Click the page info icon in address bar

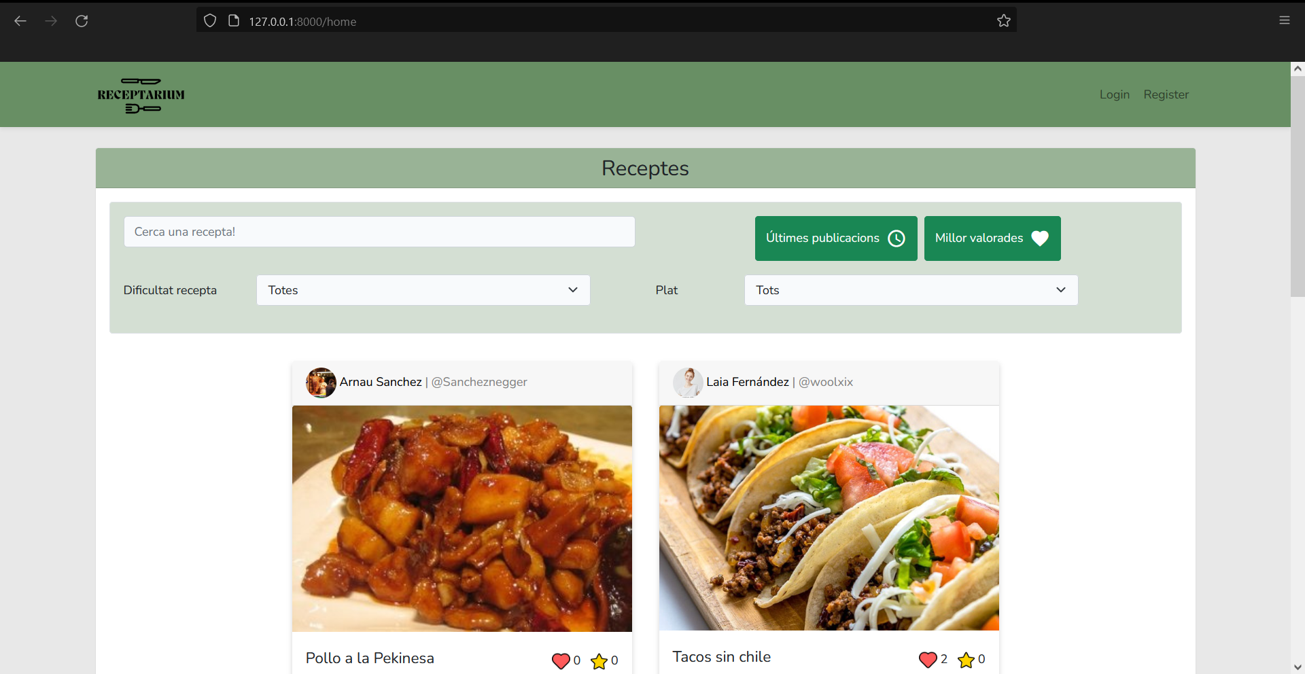234,21
